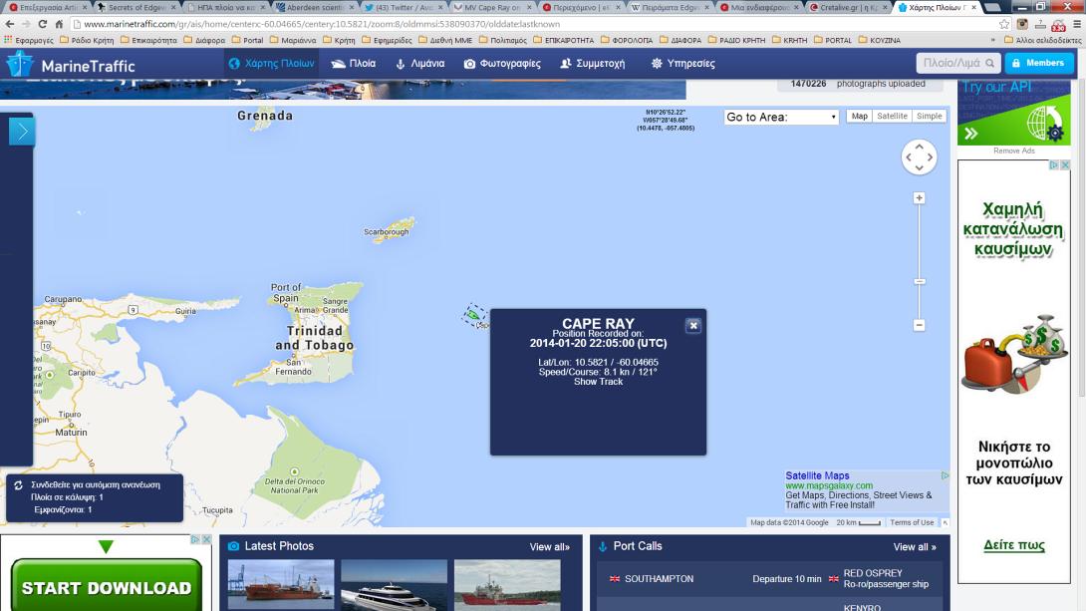
Task: Click the CAPE RAY ship marker on map
Action: point(472,315)
